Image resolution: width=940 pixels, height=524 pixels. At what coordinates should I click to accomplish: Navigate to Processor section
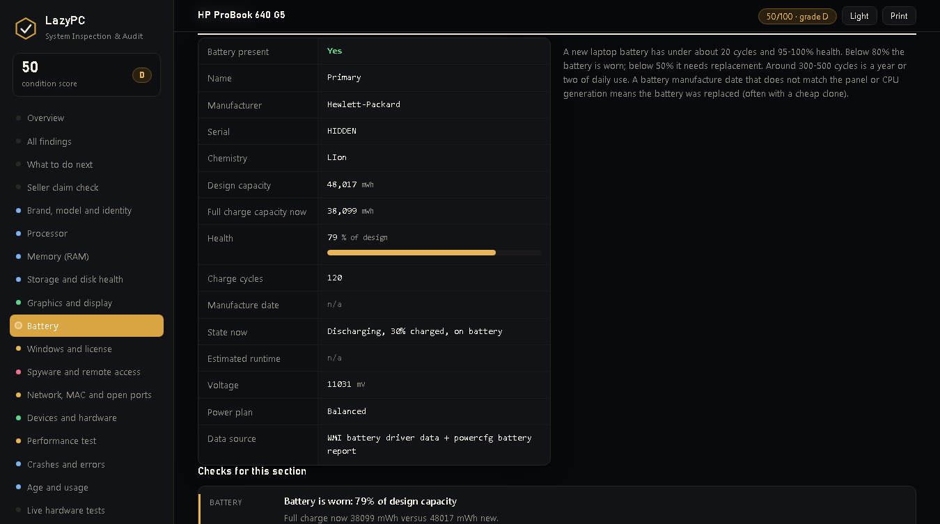coord(86,233)
